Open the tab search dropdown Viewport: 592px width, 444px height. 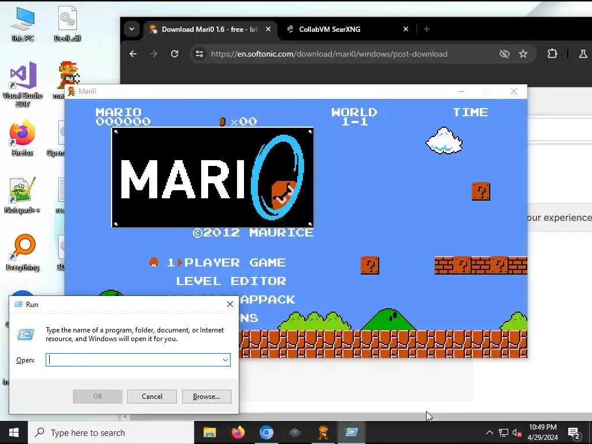(x=132, y=29)
